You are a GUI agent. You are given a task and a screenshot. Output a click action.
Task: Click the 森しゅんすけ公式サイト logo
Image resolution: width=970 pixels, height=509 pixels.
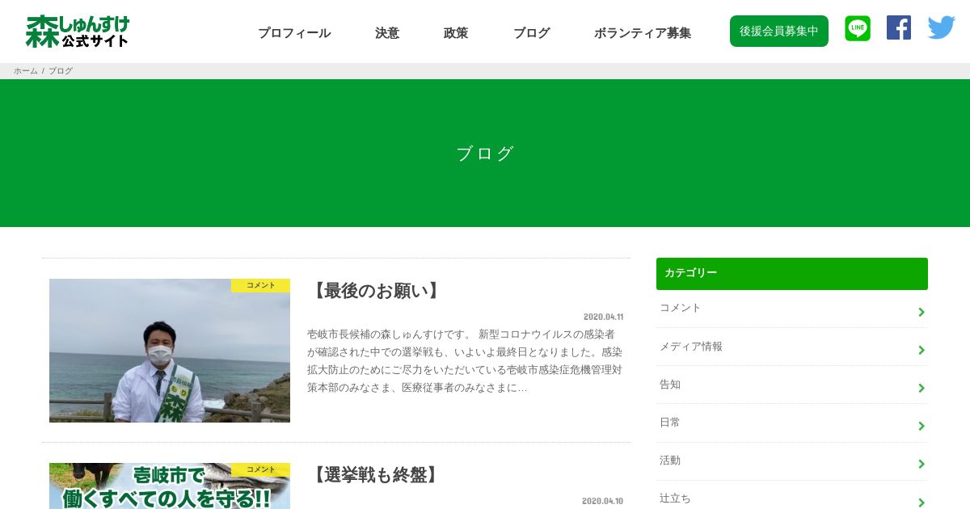click(78, 31)
